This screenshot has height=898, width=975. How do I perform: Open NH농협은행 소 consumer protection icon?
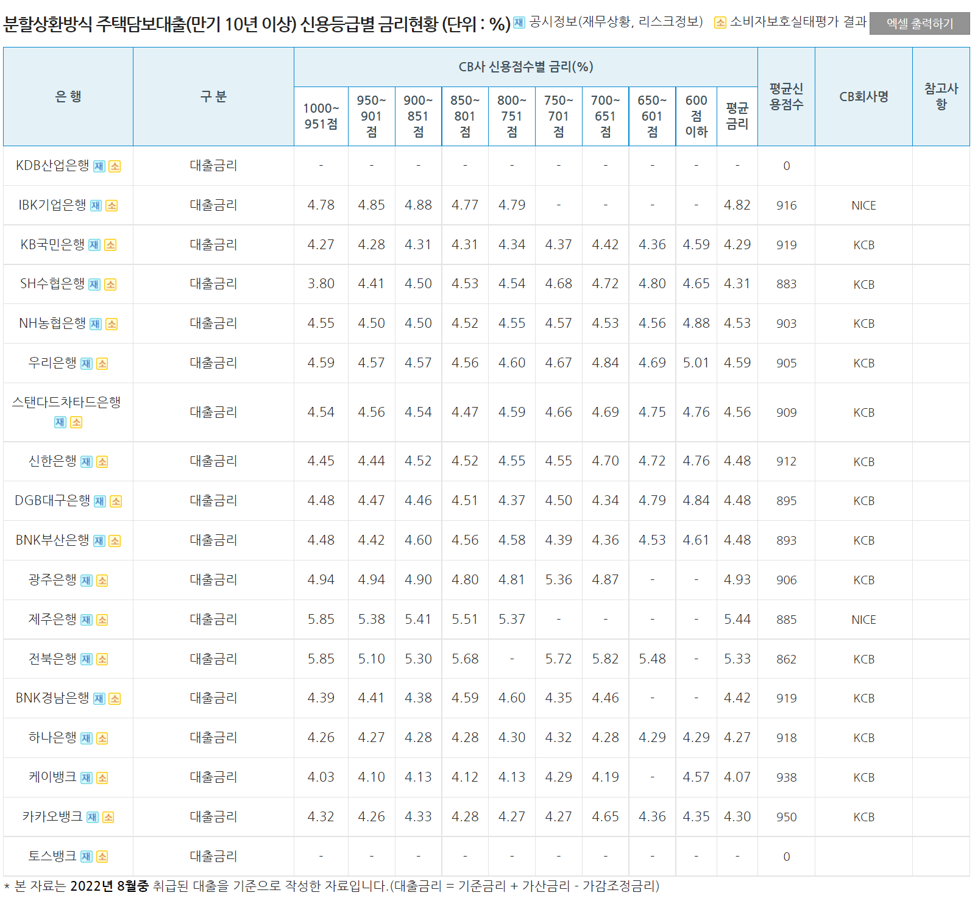(112, 324)
